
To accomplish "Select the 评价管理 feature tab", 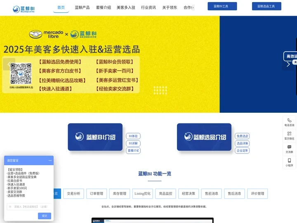I will (x=257, y=194).
